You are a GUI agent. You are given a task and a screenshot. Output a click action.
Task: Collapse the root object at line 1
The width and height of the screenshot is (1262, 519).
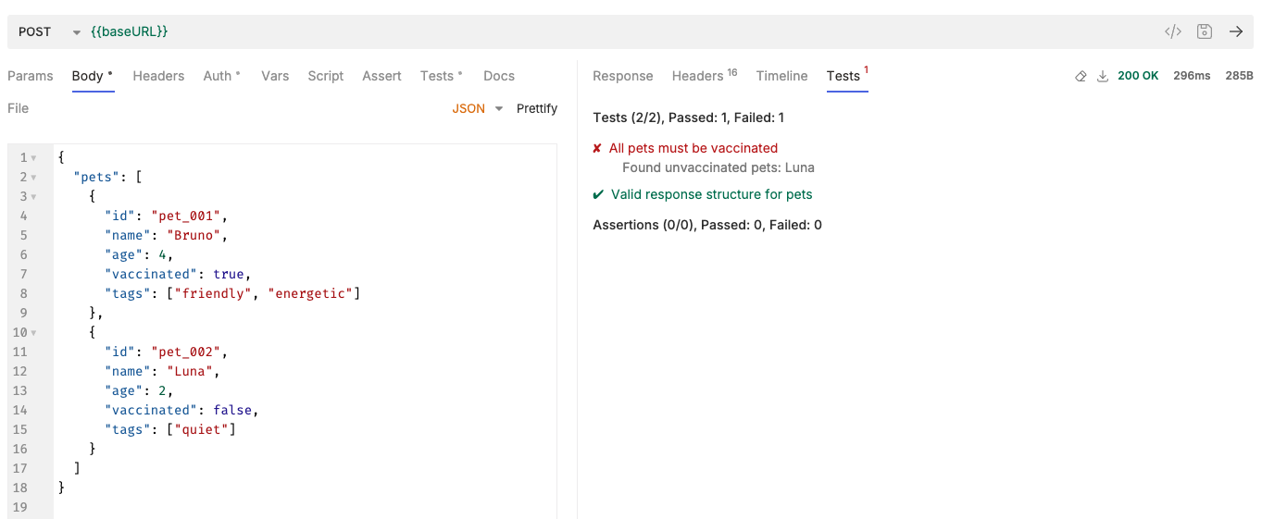point(34,158)
